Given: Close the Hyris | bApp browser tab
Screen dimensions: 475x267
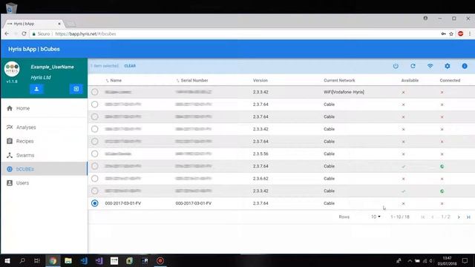Looking at the screenshot, I should click(x=59, y=24).
